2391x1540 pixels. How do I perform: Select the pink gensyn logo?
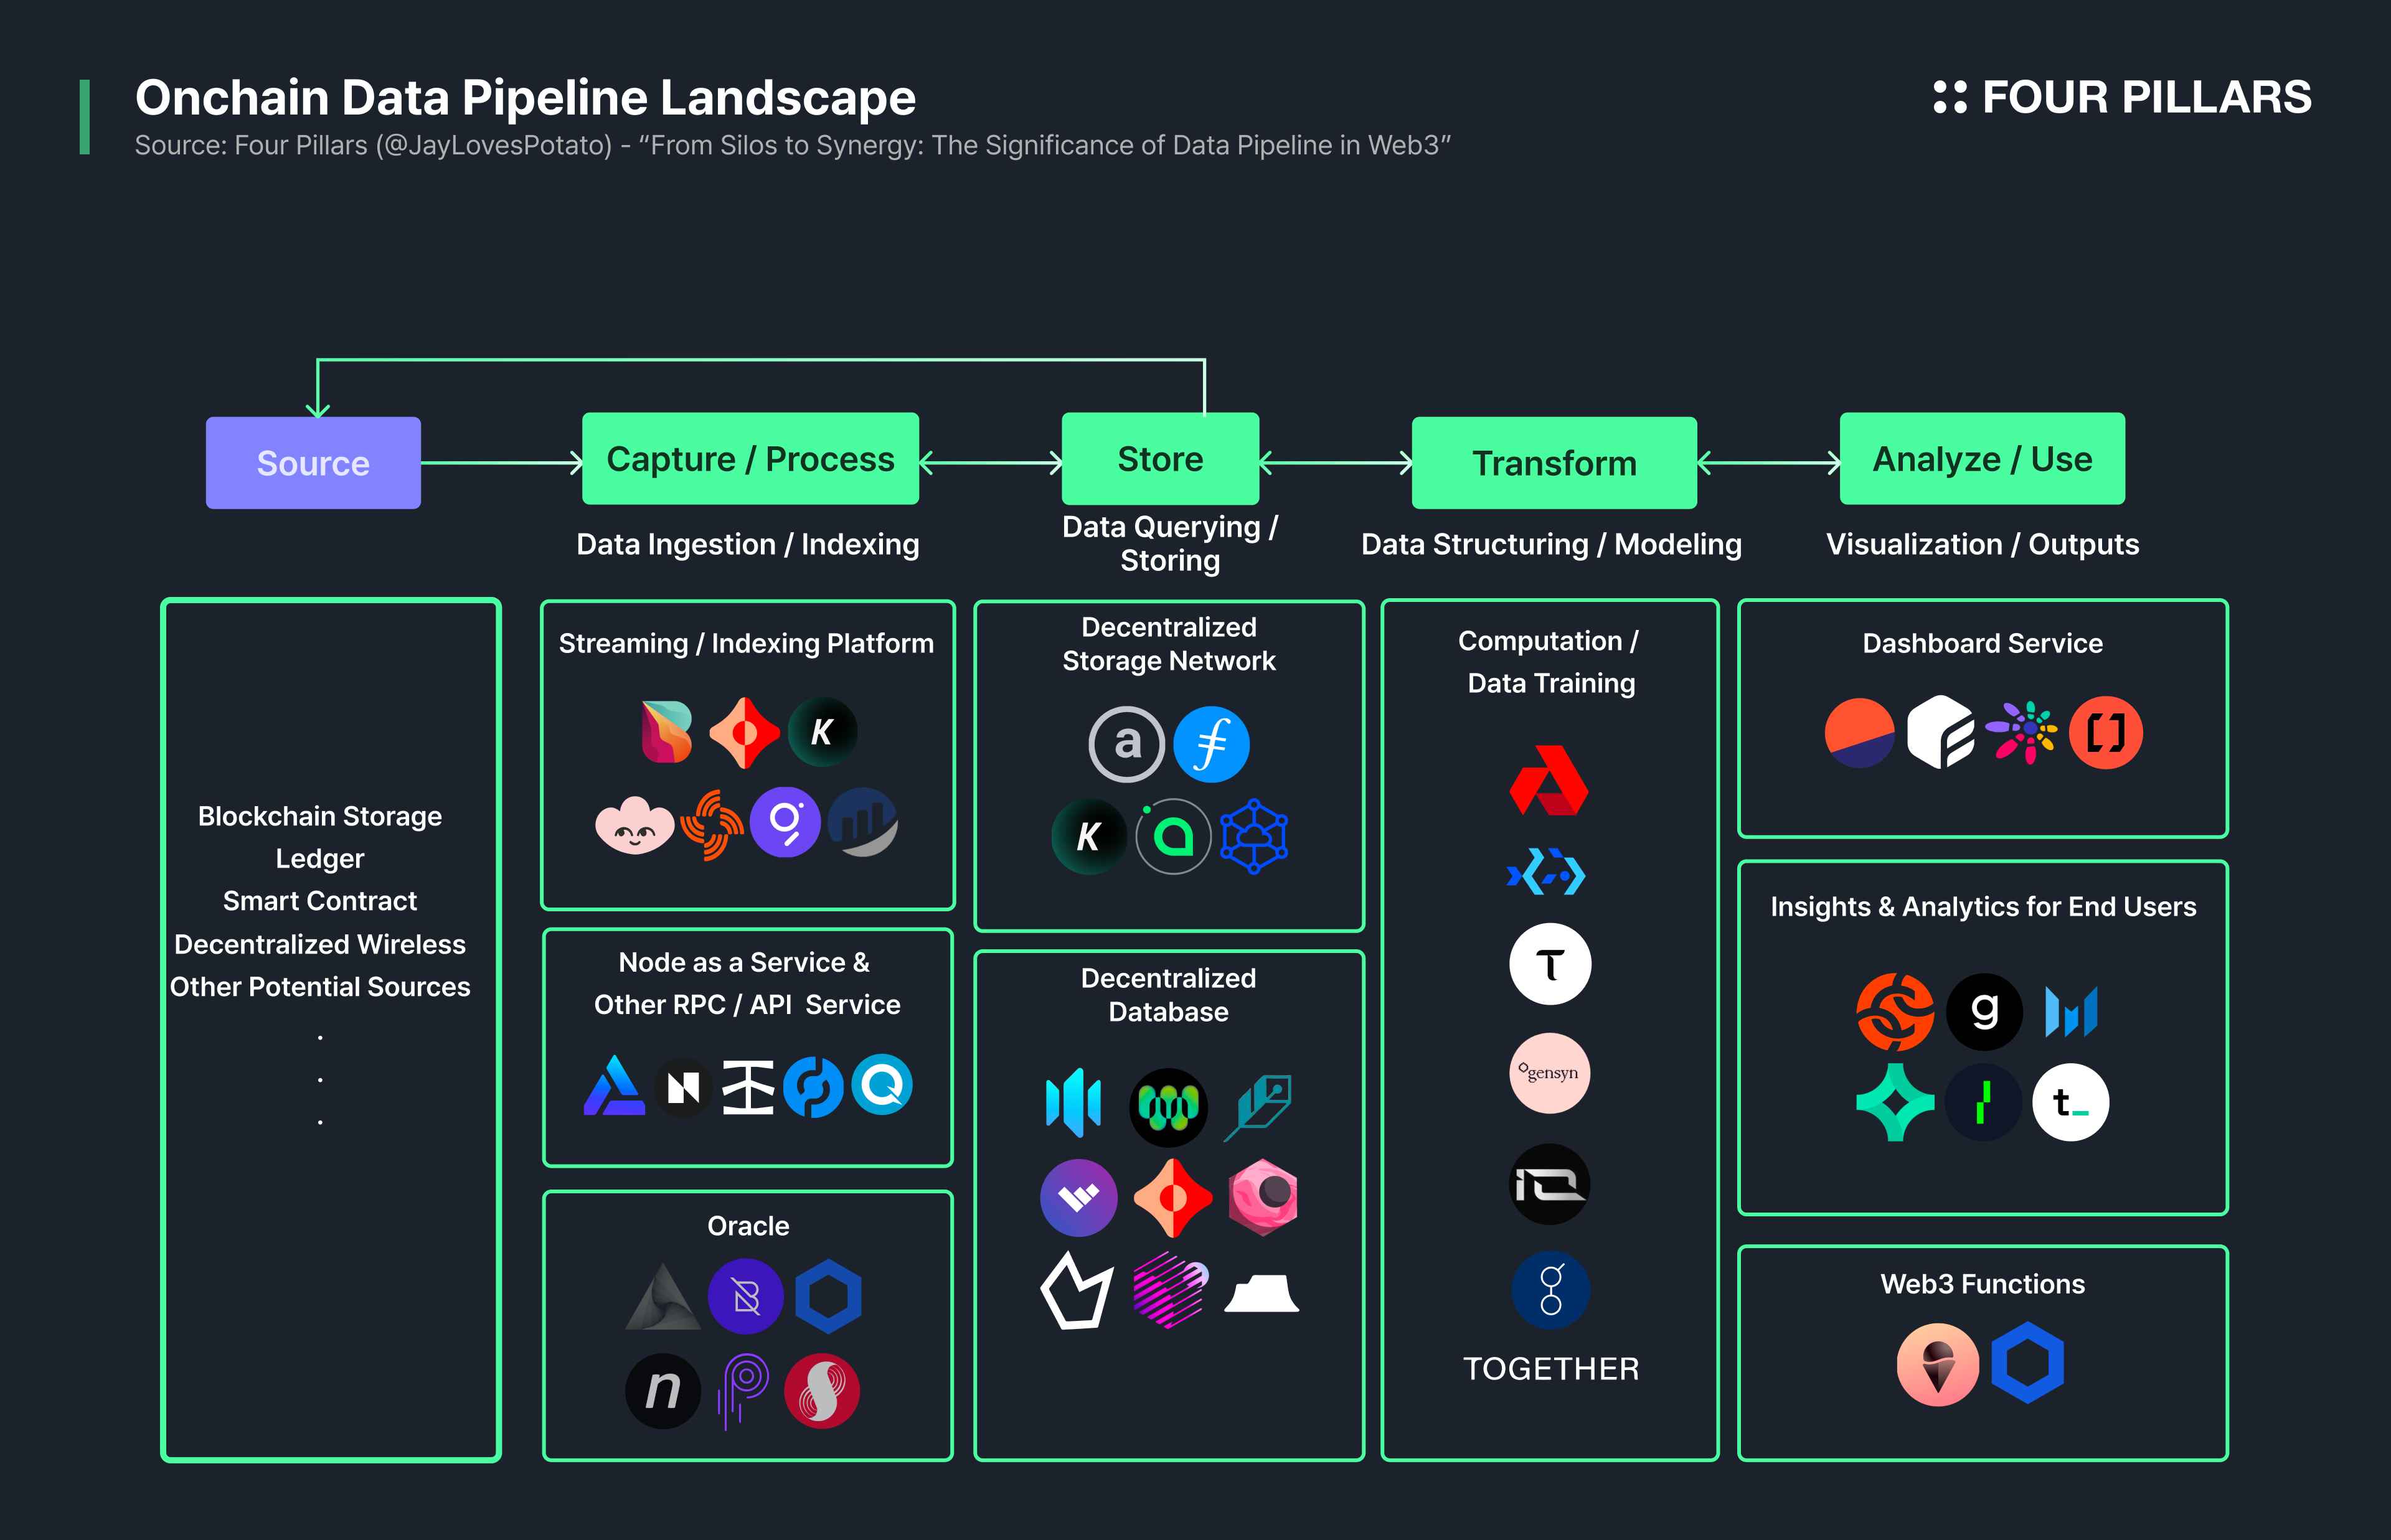tap(1549, 1073)
